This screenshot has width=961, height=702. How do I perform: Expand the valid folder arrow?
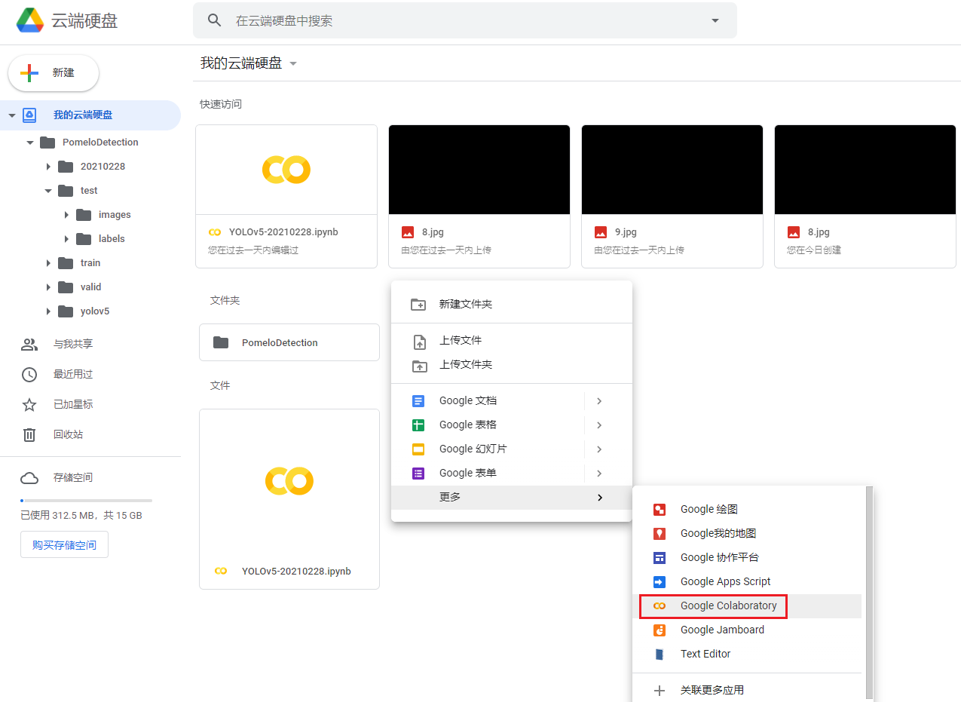[48, 287]
